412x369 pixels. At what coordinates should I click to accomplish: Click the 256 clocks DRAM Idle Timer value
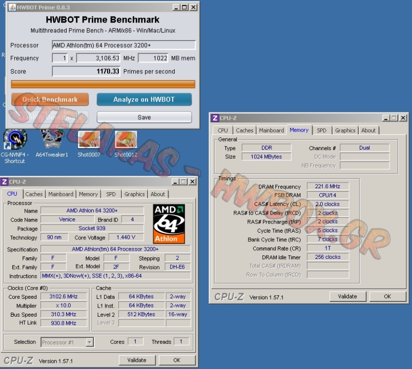(328, 257)
